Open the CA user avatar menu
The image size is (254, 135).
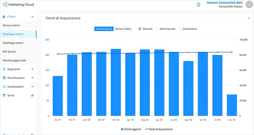tap(248, 4)
